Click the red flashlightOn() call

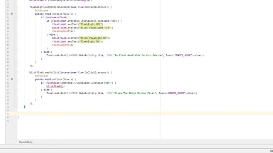(63, 45)
